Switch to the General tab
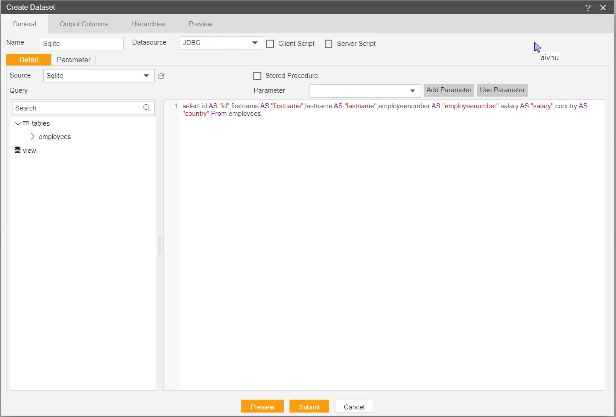The image size is (616, 417). tap(25, 24)
